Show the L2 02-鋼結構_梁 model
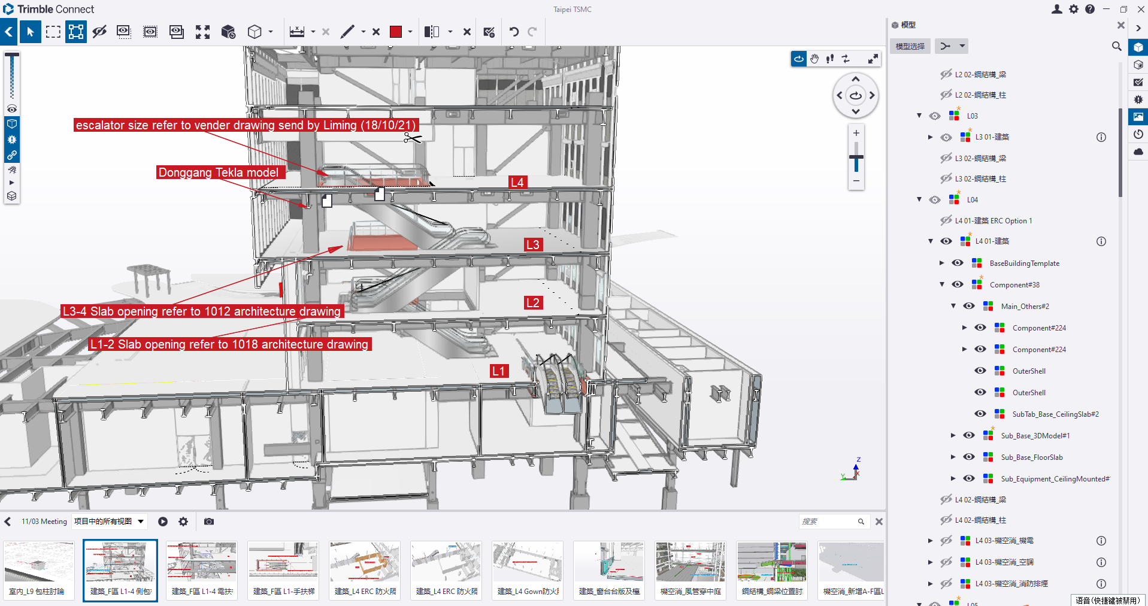1148x606 pixels. (x=946, y=74)
